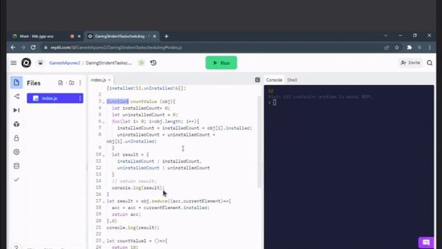Click the '// return result;' comment line
Viewport: 442px width, 249px height.
[134, 181]
